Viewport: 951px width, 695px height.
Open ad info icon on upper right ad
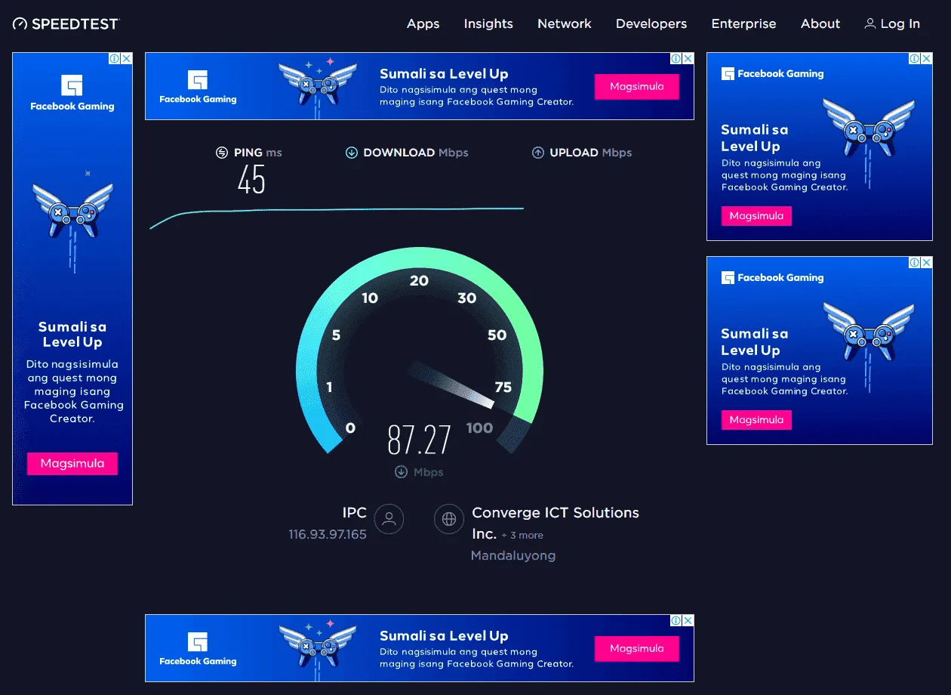(915, 59)
